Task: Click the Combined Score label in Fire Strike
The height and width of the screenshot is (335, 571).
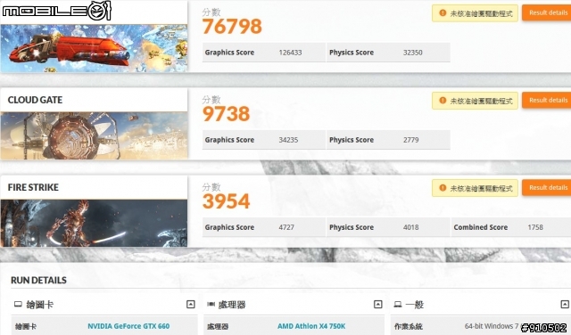Action: [481, 227]
